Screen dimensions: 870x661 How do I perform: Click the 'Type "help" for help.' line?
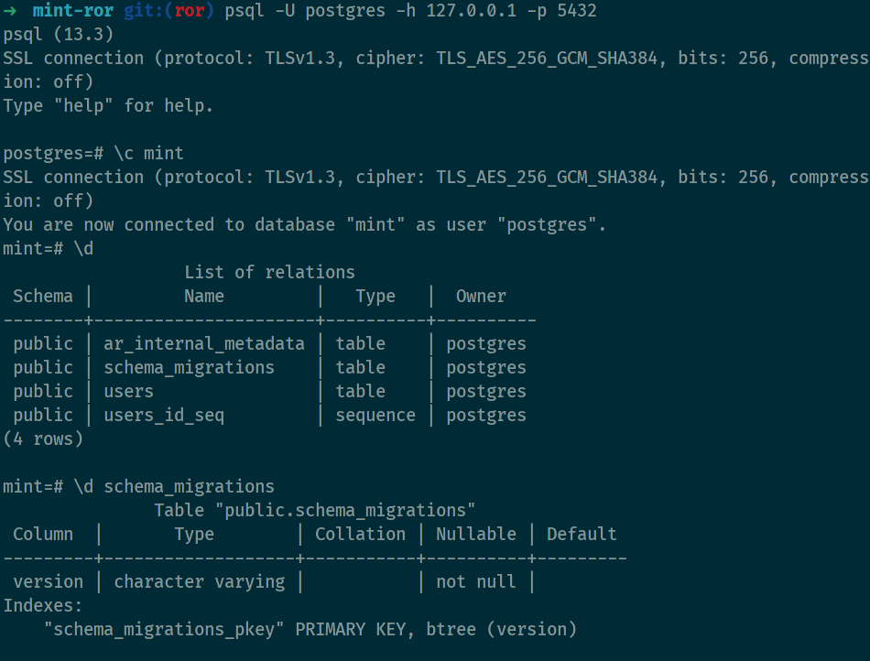pyautogui.click(x=108, y=106)
